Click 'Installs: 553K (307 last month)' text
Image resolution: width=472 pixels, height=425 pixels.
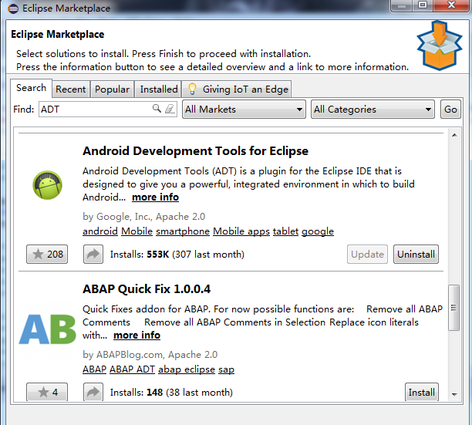177,255
